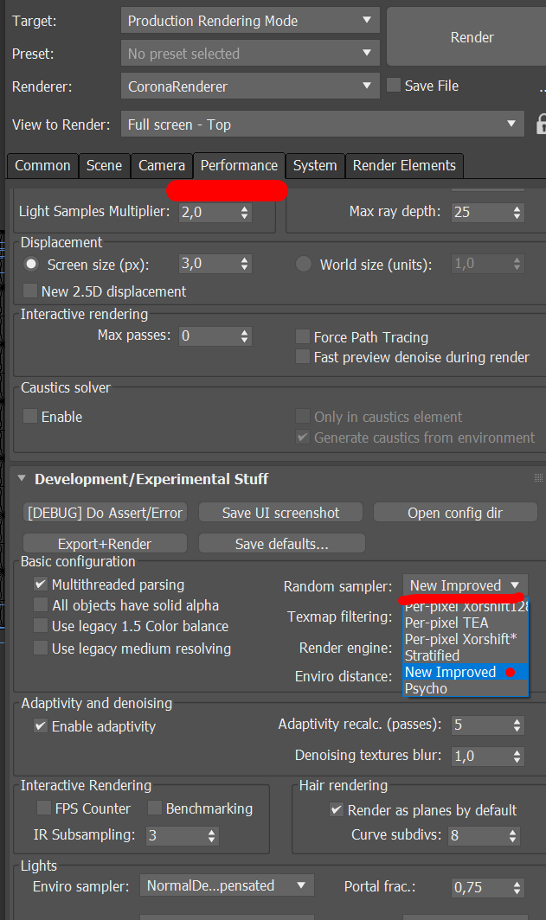Click the Export+Render button
546x920 pixels.
pos(105,543)
